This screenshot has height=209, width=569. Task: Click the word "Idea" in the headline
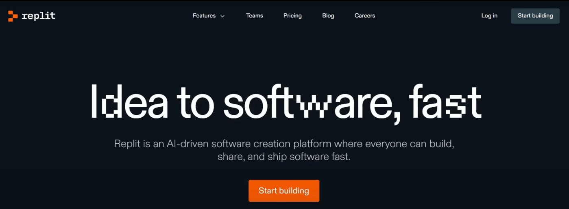129,101
